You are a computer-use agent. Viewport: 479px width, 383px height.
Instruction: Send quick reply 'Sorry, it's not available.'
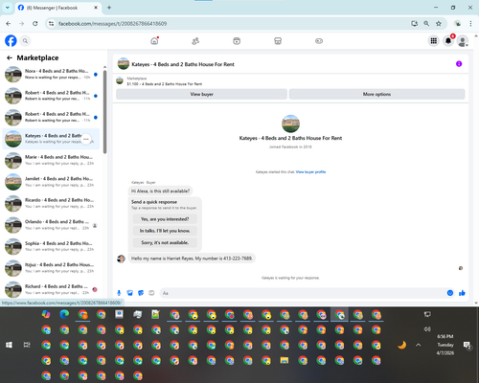(x=165, y=242)
